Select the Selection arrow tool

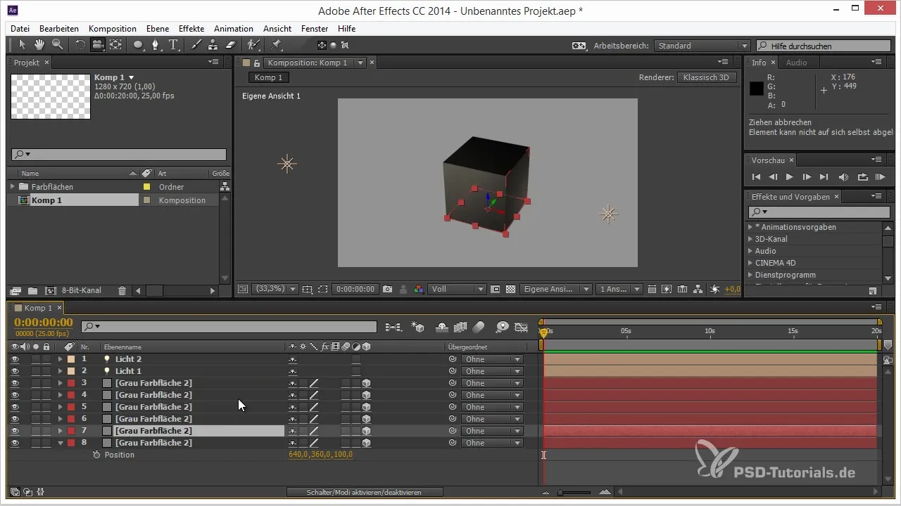coord(22,45)
